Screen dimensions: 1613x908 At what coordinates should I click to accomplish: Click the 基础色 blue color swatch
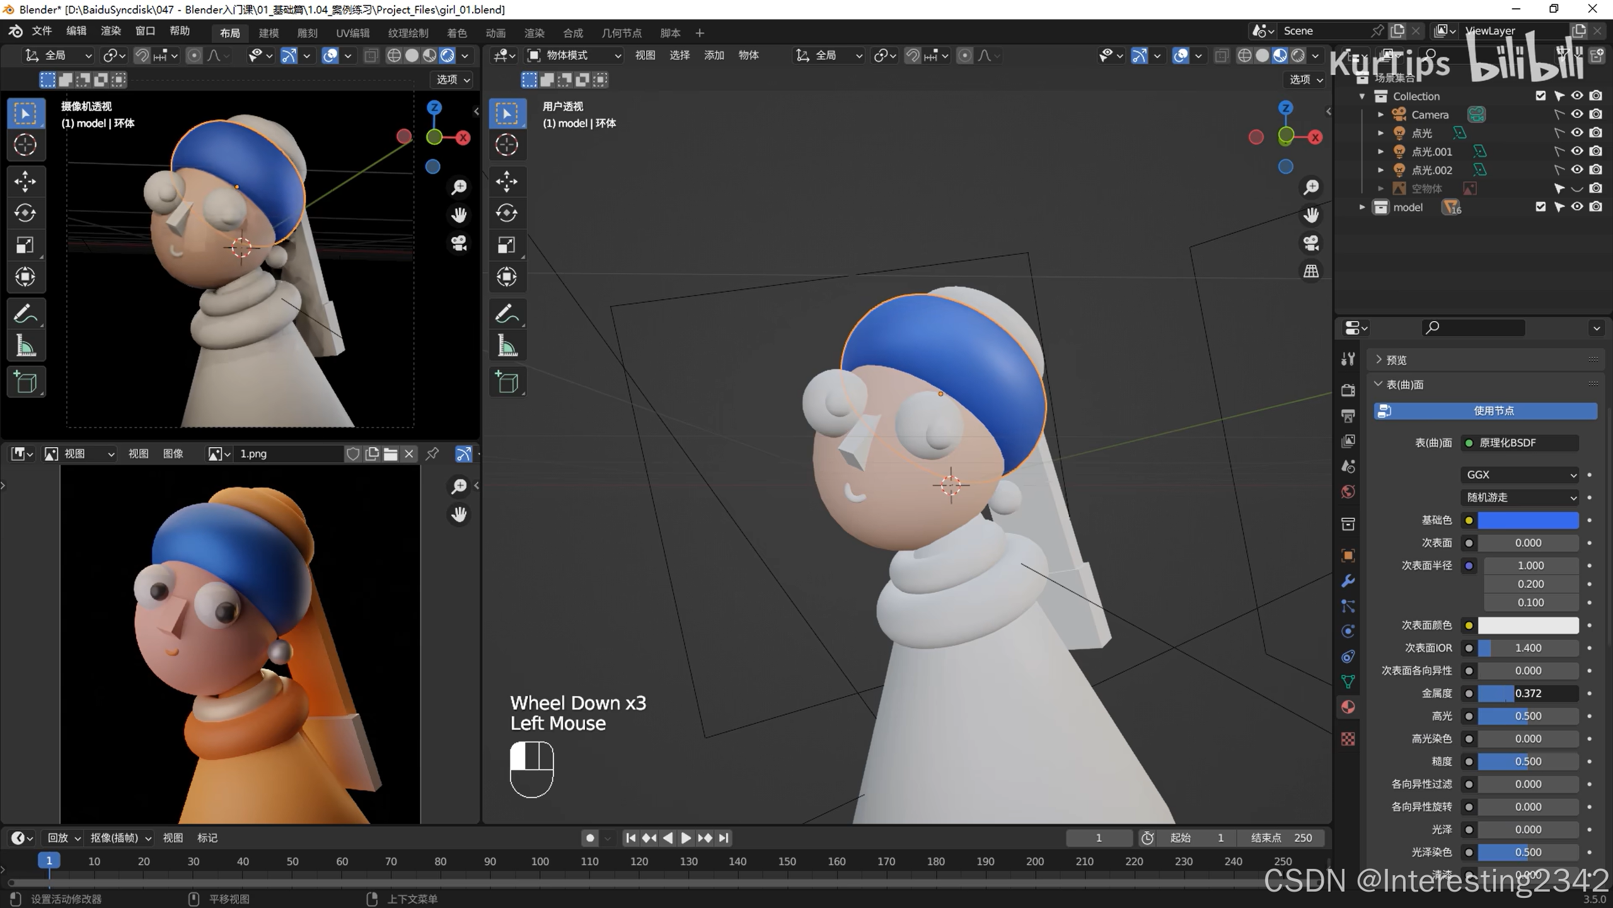point(1527,520)
